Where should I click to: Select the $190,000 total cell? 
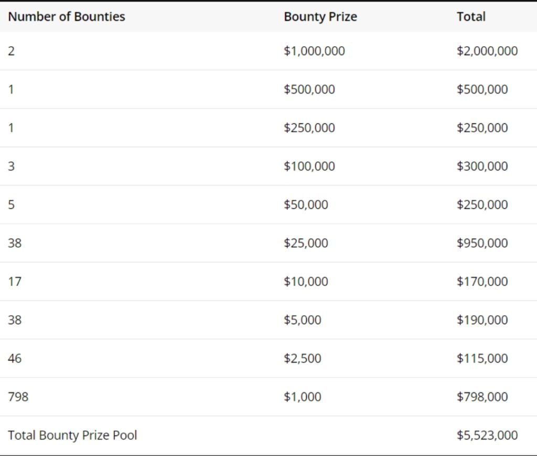click(x=482, y=320)
